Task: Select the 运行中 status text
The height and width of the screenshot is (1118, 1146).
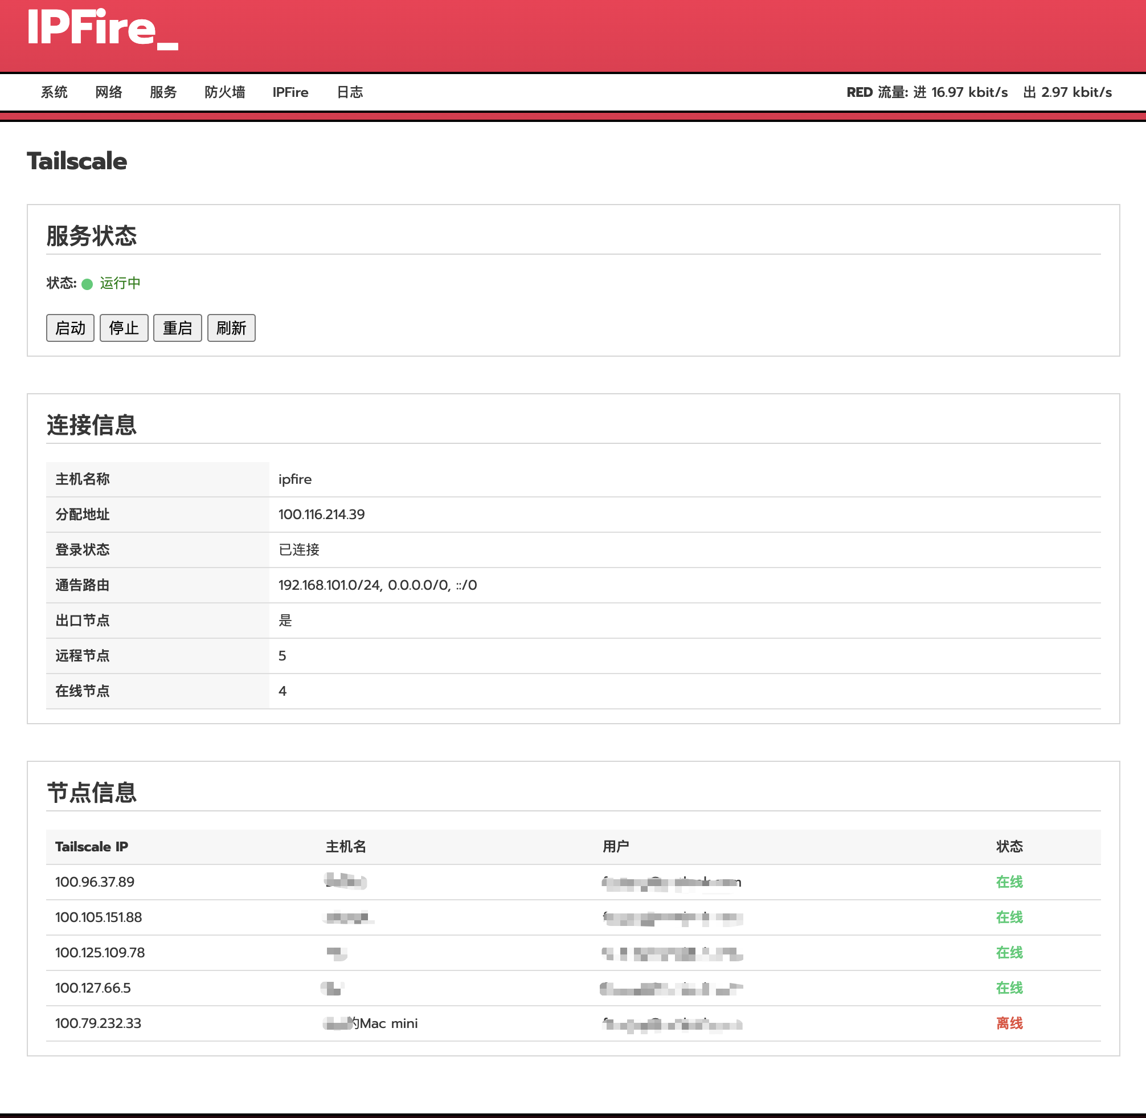Action: point(120,283)
